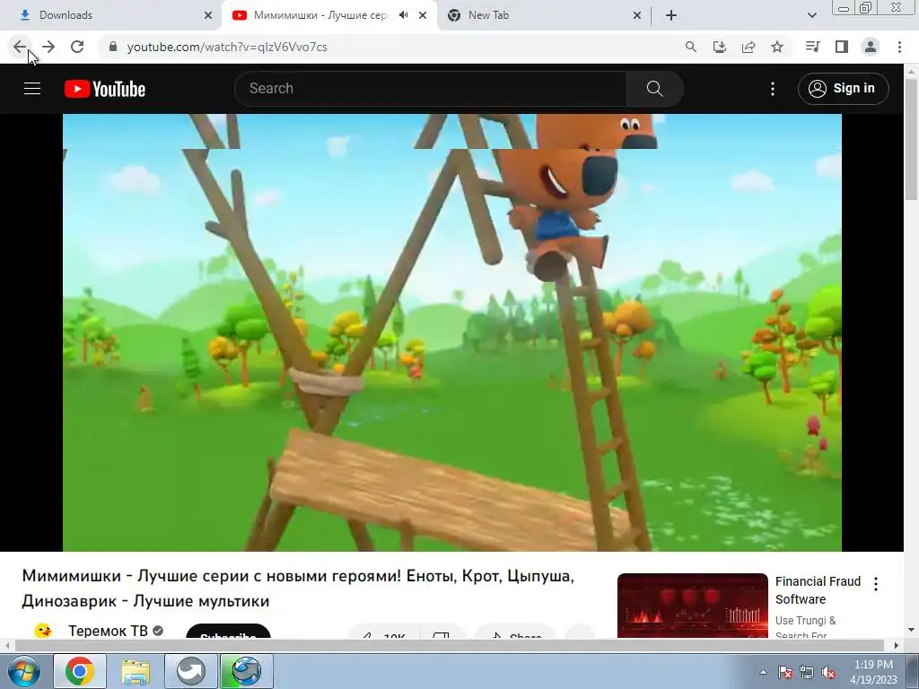The height and width of the screenshot is (689, 919).
Task: Open YouTube hamburger guide menu
Action: (32, 89)
